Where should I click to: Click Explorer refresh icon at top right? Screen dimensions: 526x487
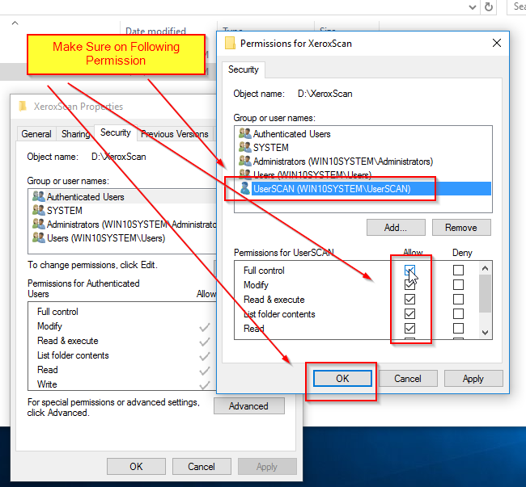click(x=489, y=6)
